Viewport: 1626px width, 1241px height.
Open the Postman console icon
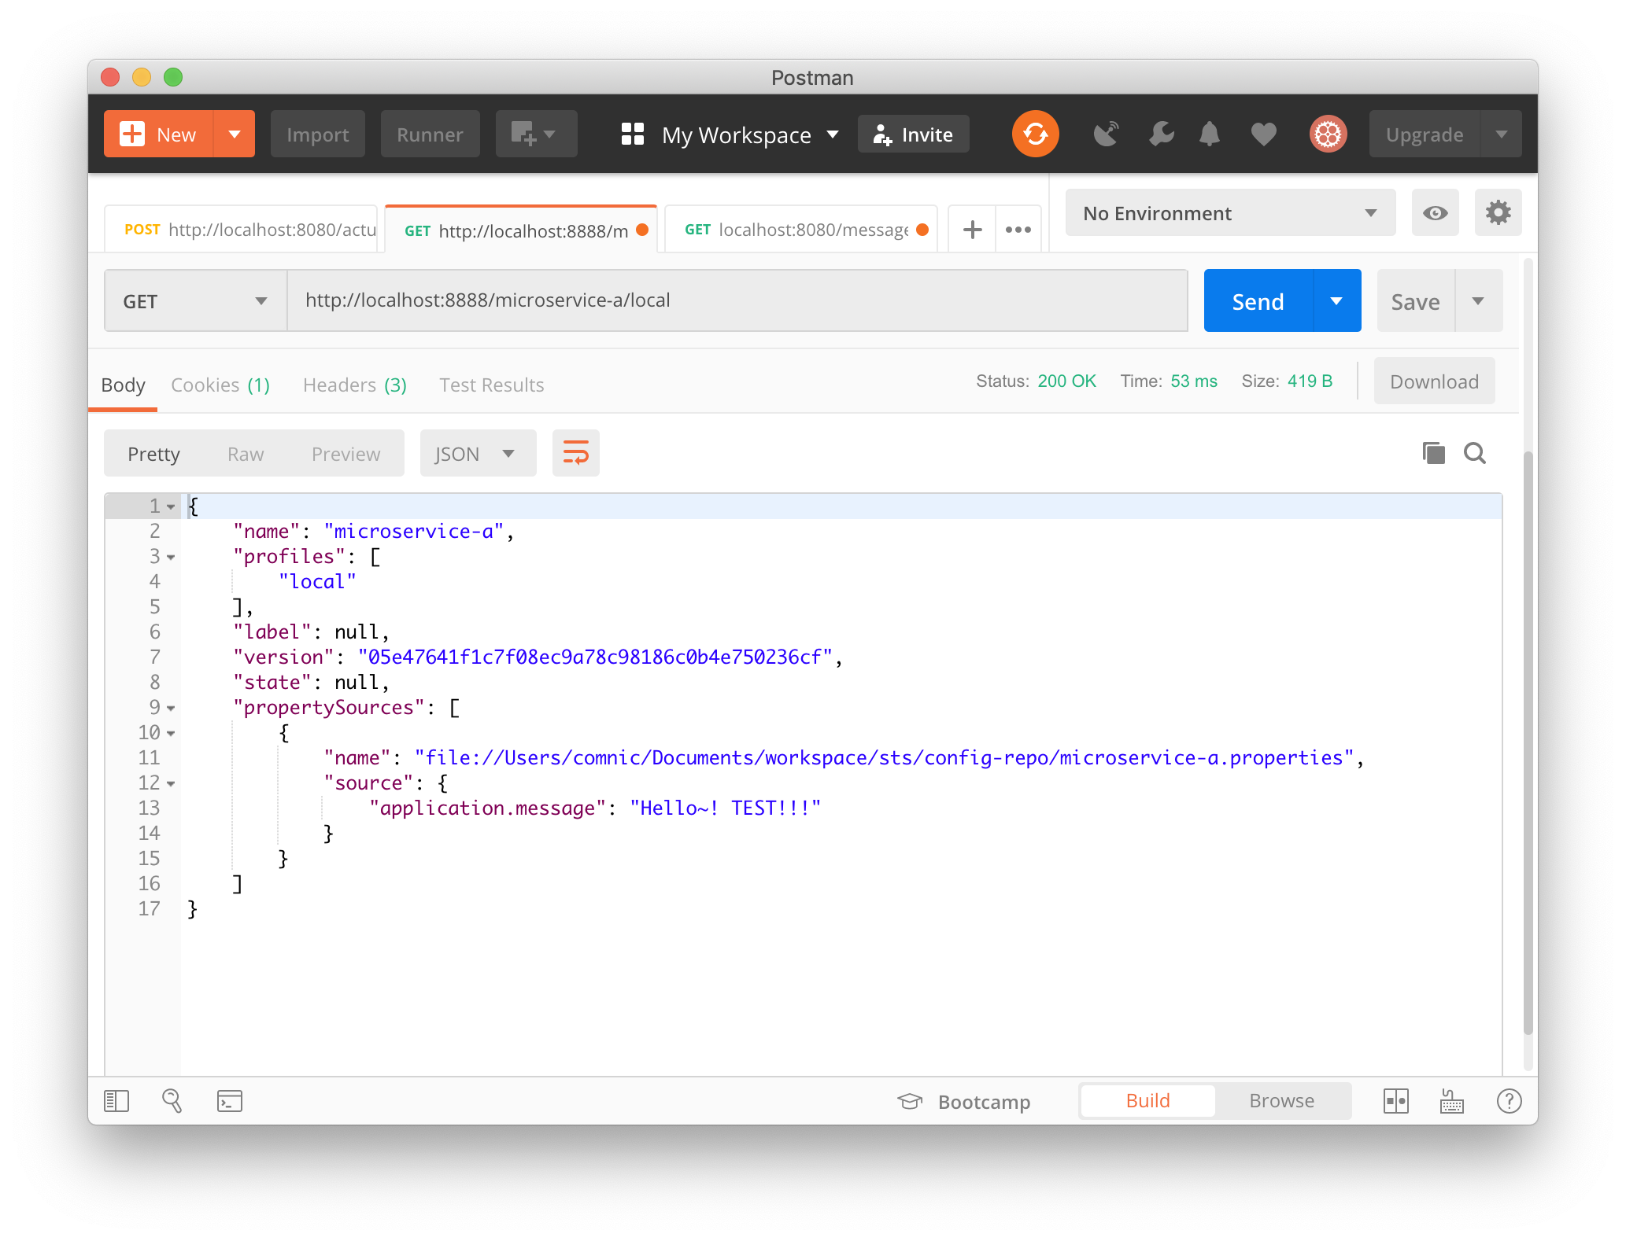(229, 1100)
